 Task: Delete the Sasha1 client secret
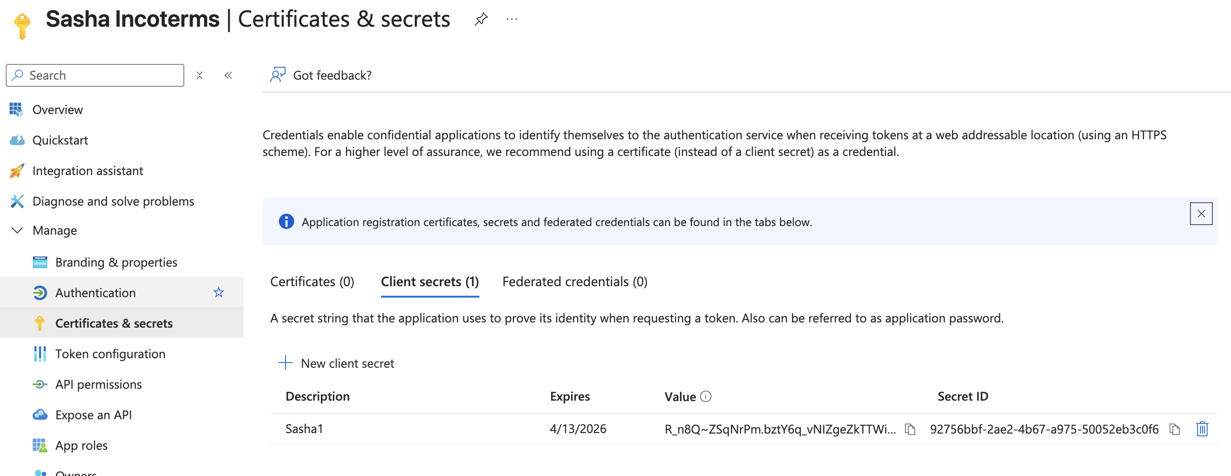point(1203,429)
